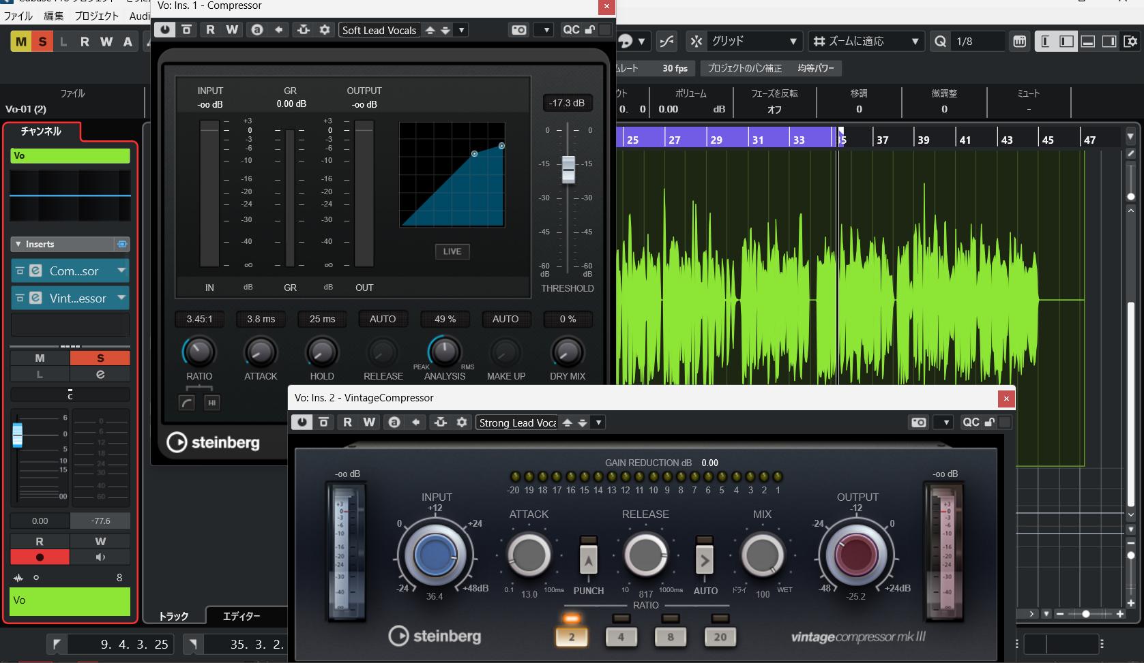Image resolution: width=1144 pixels, height=663 pixels.
Task: Click the Compressor ATTACK knob
Action: pyautogui.click(x=261, y=352)
